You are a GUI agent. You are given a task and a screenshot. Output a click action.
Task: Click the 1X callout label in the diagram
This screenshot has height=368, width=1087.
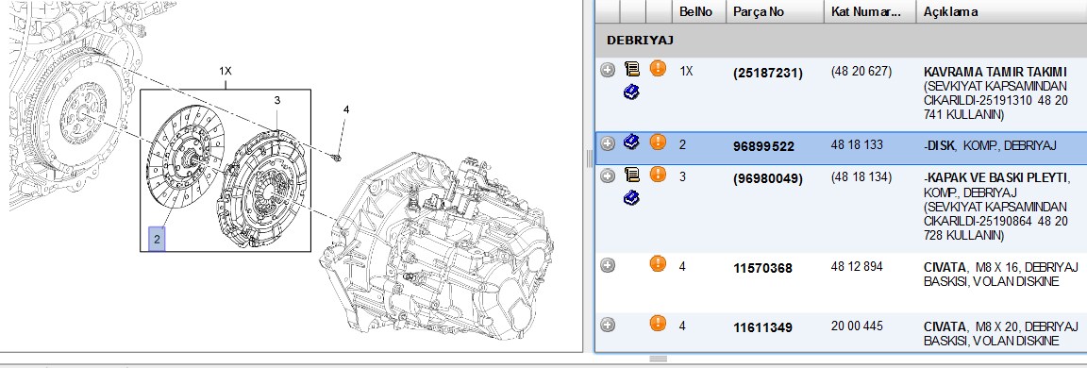point(226,71)
